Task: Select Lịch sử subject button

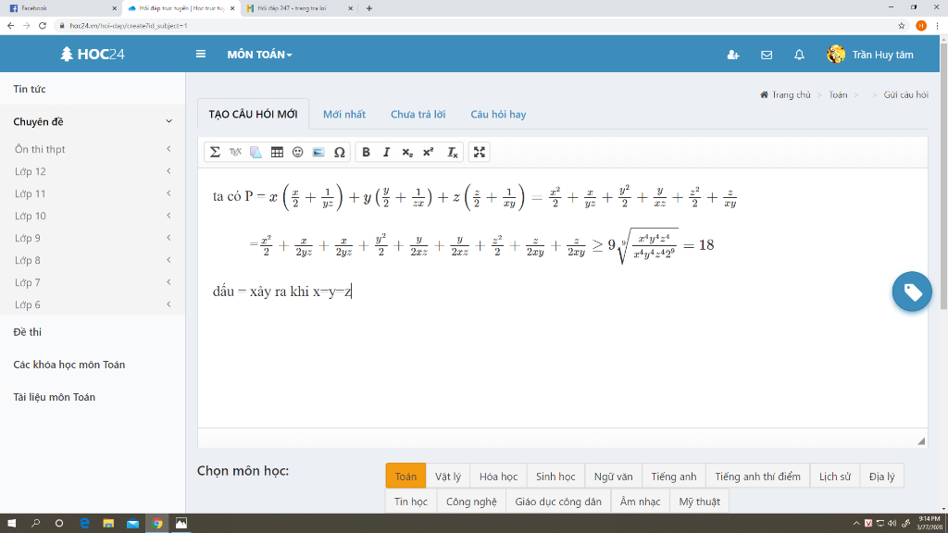Action: [x=835, y=477]
